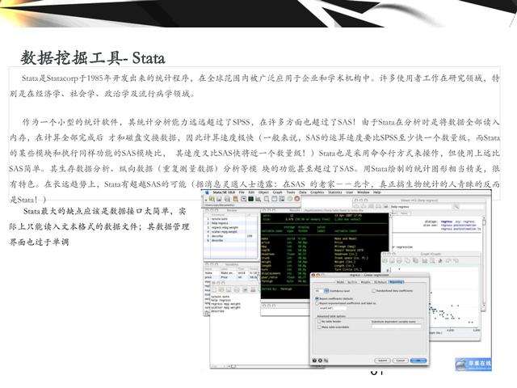Select the 'make' row in Variables panel
The width and height of the screenshot is (517, 388).
231,273
